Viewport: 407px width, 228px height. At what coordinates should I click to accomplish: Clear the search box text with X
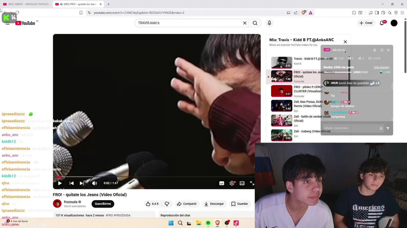tap(245, 23)
